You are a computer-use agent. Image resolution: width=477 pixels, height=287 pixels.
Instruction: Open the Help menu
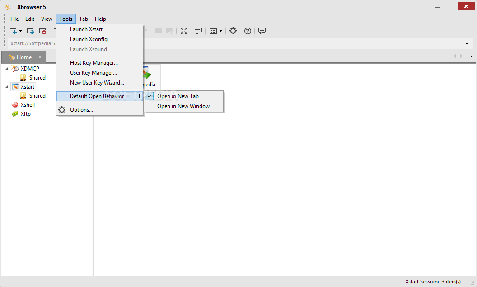(x=100, y=19)
